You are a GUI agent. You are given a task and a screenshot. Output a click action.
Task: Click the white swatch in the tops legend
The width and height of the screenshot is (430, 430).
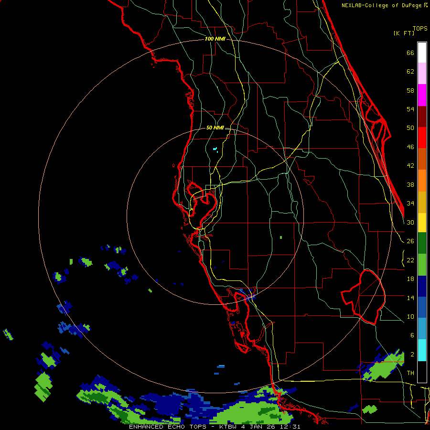(x=422, y=53)
